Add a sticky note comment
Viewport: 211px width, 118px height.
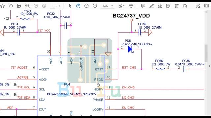(143, 6)
